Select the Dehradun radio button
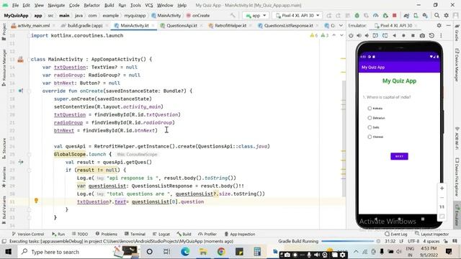The width and height of the screenshot is (461, 259). (x=370, y=118)
